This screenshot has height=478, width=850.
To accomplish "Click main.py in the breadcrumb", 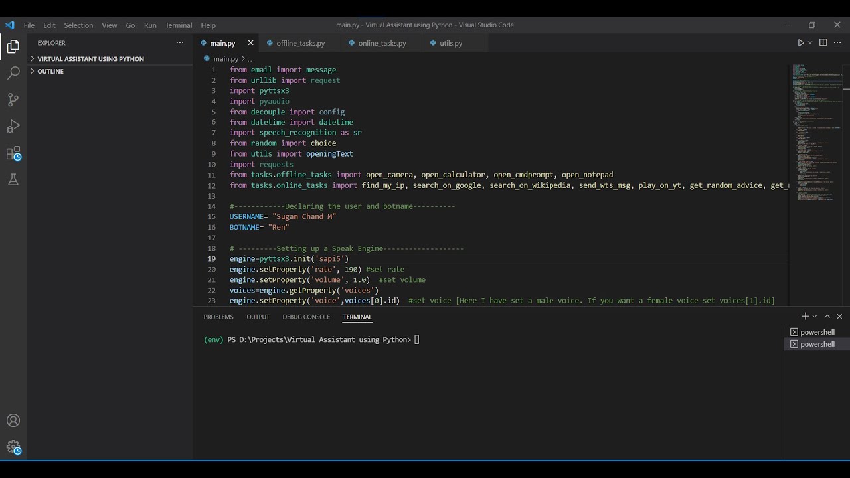I will click(x=225, y=59).
